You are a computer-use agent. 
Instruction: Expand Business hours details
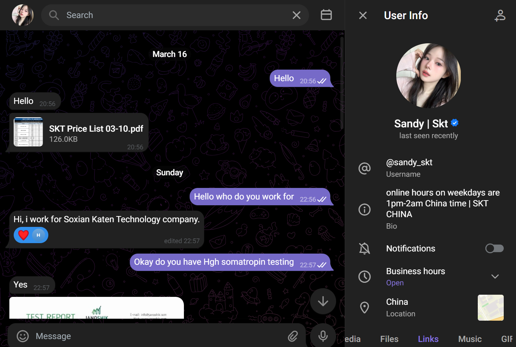coord(495,276)
